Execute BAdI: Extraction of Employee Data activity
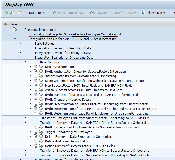 click(x=41, y=127)
